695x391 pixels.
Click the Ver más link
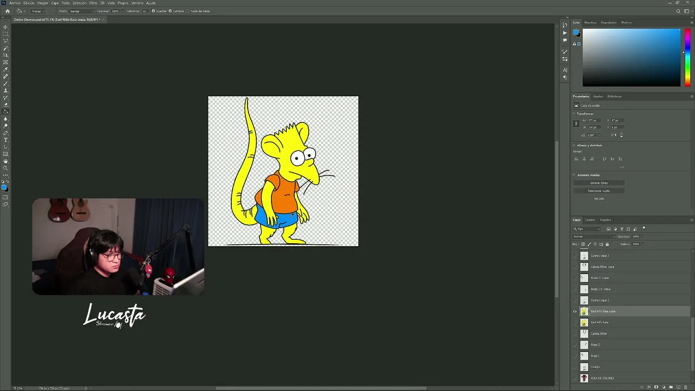pos(599,198)
